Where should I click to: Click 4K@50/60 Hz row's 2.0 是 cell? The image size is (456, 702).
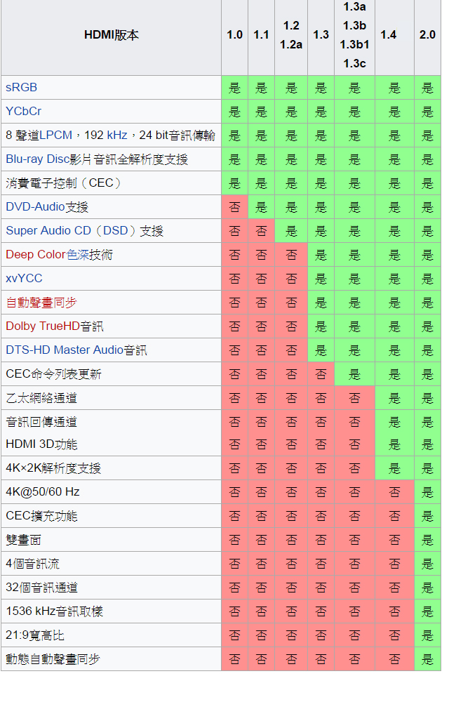(x=428, y=492)
